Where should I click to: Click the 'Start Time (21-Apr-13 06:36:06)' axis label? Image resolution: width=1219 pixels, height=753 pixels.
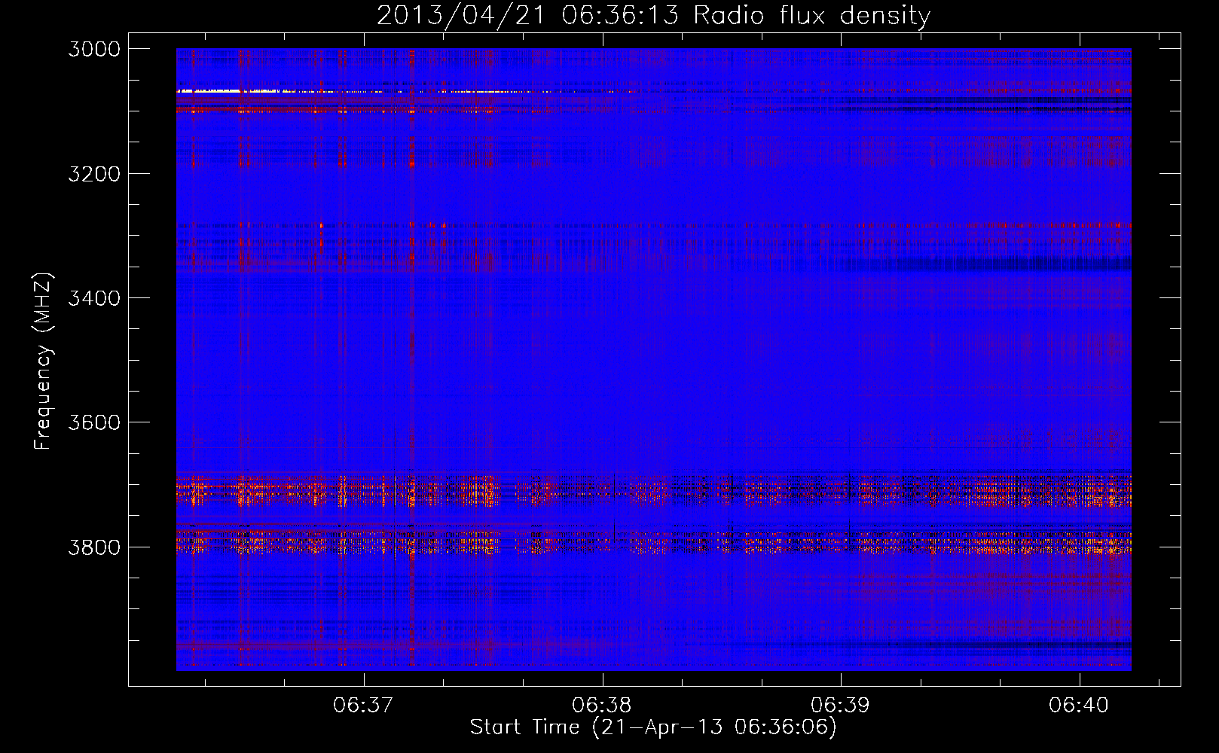(653, 727)
